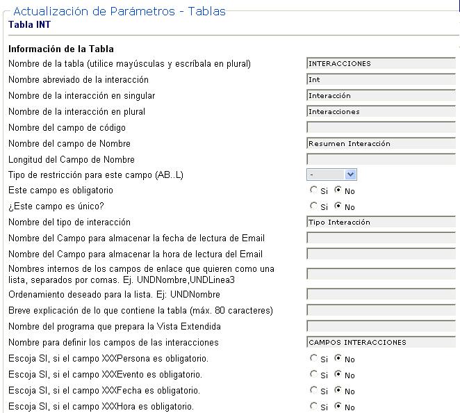
Task: Click the 'CAMPOS INTERACCIONES' text field
Action: pyautogui.click(x=381, y=342)
